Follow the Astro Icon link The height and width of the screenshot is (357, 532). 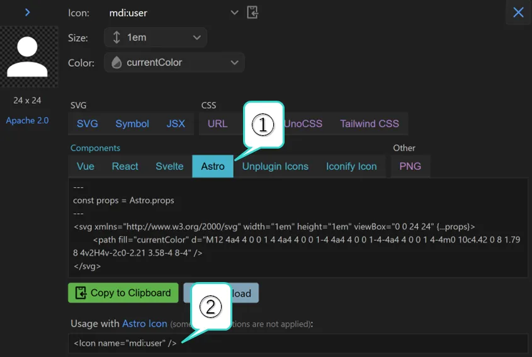(145, 324)
